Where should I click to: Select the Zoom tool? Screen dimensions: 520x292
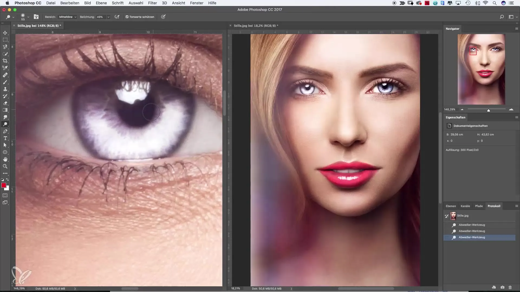tap(5, 166)
